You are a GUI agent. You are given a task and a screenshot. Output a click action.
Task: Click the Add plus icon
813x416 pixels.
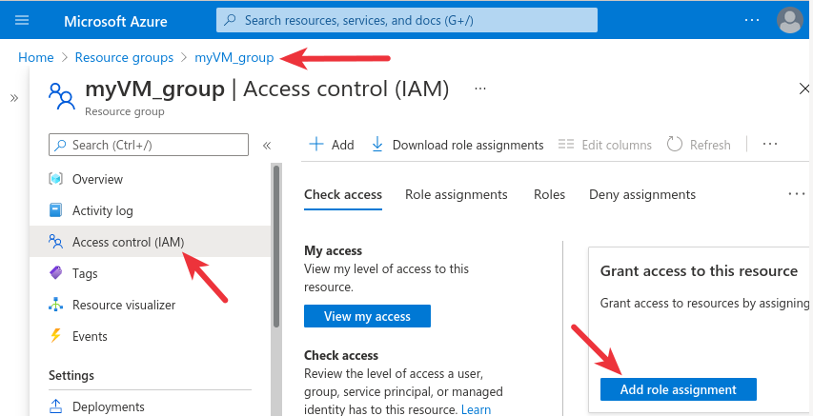316,145
